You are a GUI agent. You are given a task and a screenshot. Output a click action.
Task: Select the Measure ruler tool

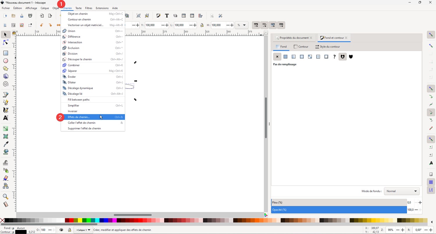point(5,204)
